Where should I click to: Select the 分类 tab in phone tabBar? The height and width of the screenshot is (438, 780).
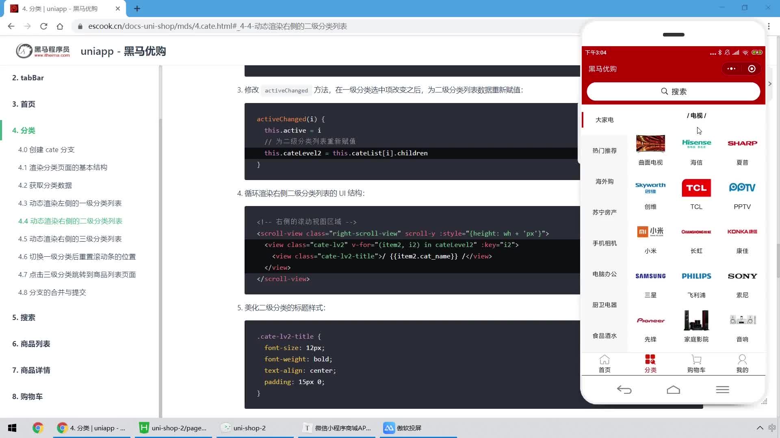pyautogui.click(x=650, y=364)
